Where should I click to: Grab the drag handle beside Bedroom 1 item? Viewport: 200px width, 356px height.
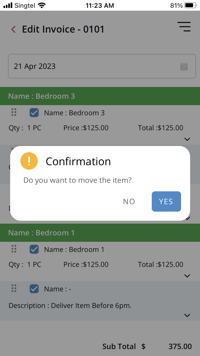click(x=14, y=249)
